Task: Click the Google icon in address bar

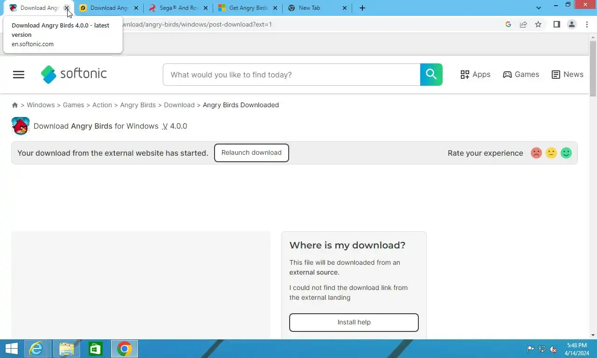Action: 508,24
